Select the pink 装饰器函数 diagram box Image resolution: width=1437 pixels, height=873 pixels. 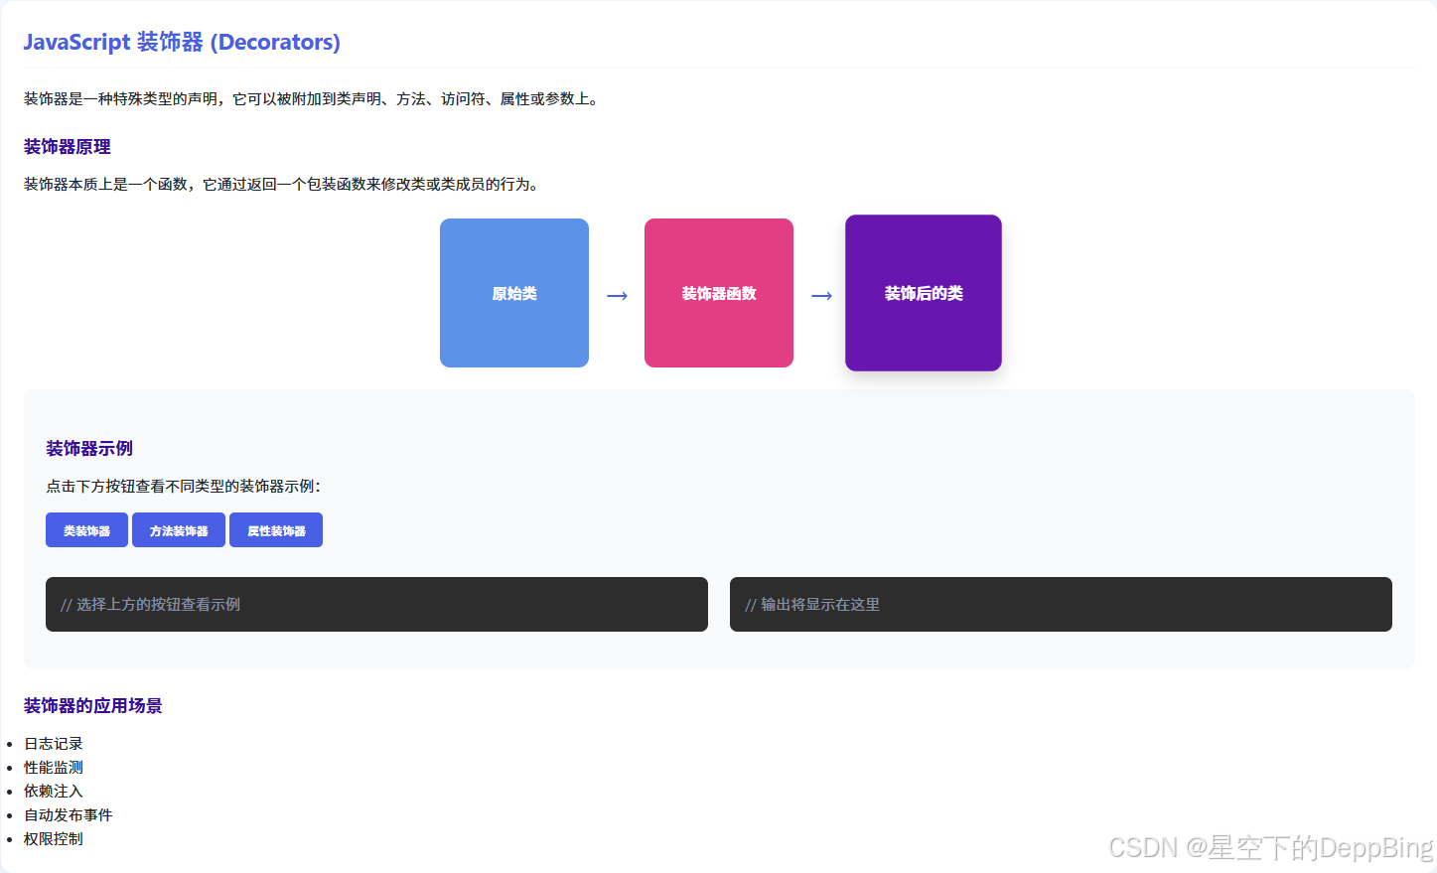point(718,293)
